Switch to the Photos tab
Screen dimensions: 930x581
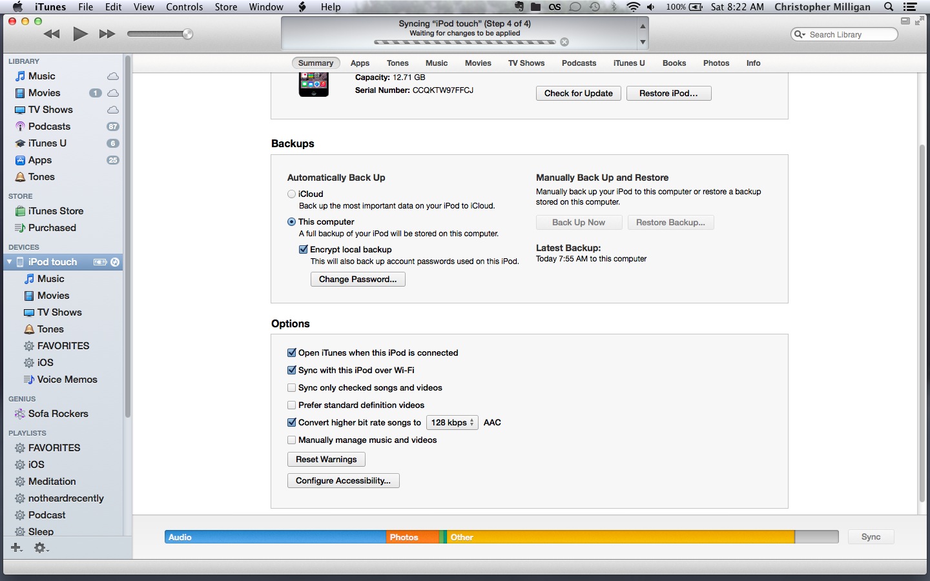716,63
